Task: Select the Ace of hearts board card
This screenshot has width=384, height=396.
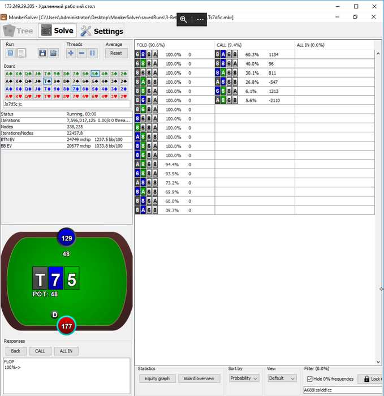Action: [x=9, y=97]
